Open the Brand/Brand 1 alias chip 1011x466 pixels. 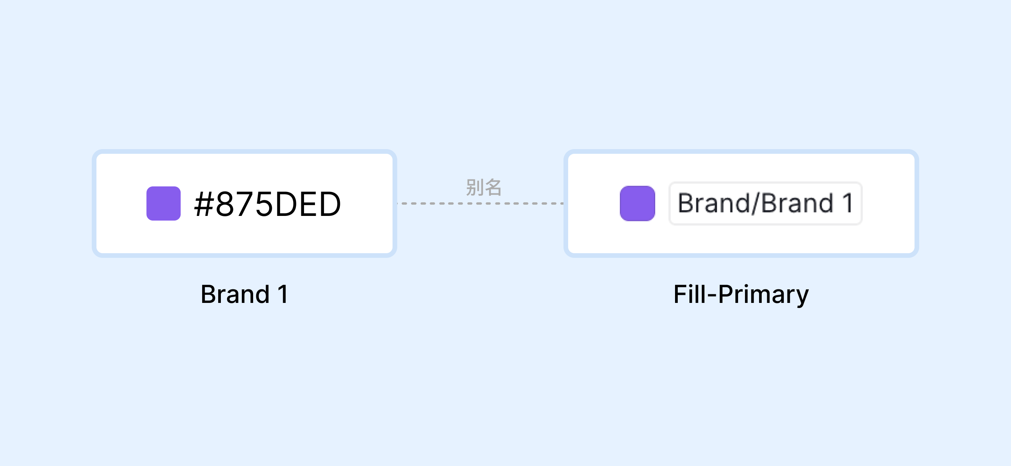[x=765, y=203]
